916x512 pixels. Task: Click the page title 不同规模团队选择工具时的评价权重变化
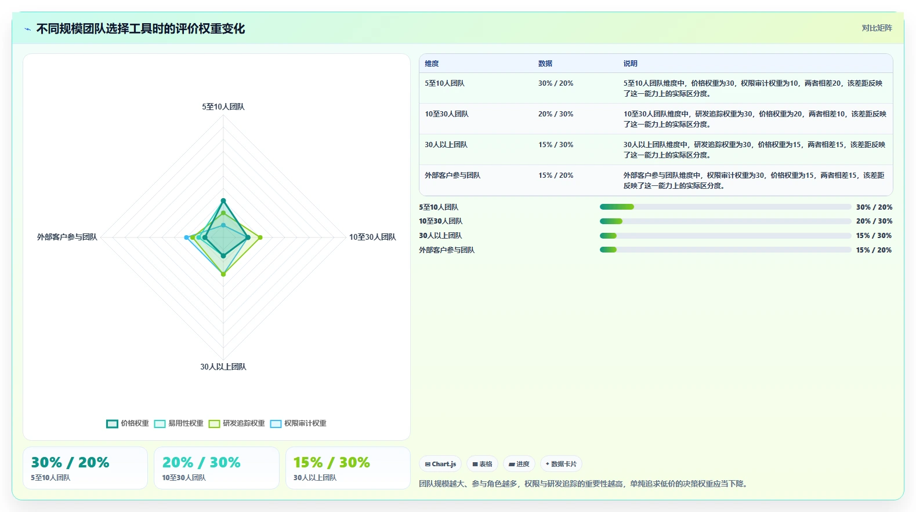tap(140, 29)
